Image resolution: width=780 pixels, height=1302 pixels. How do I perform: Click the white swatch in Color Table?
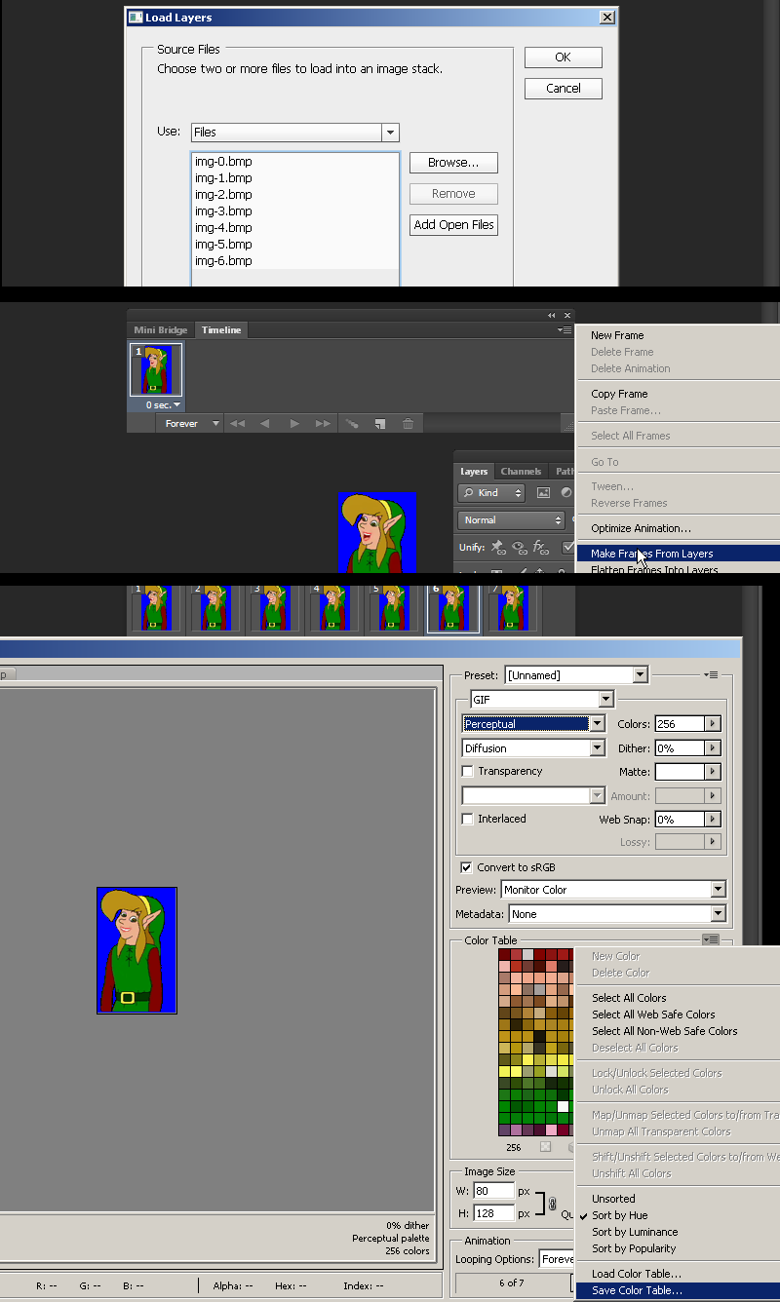coord(564,1106)
